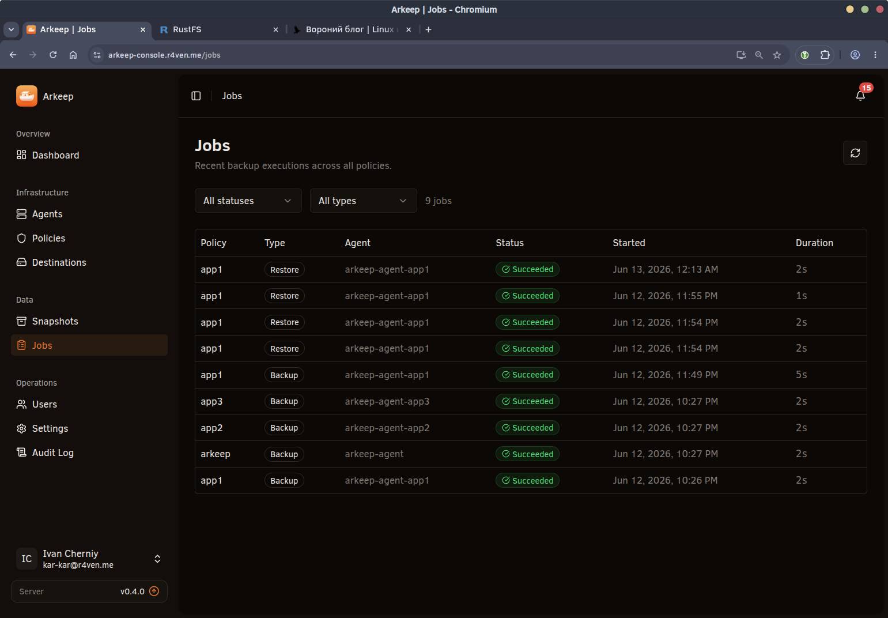Expand the Ivan Cherniy account menu chevron

tap(157, 559)
